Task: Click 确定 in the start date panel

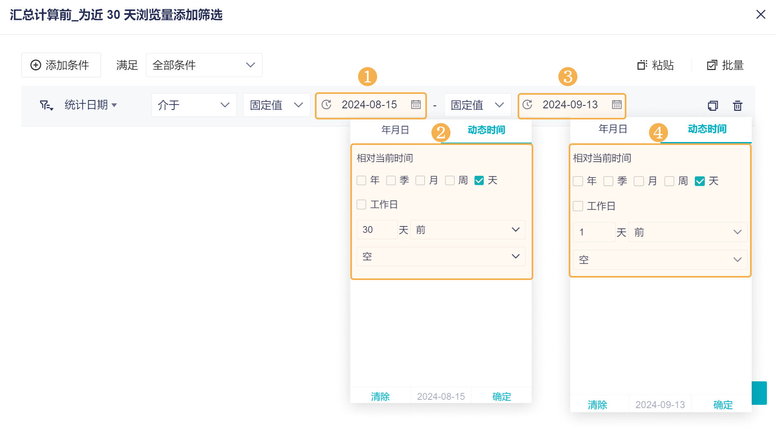Action: [502, 397]
